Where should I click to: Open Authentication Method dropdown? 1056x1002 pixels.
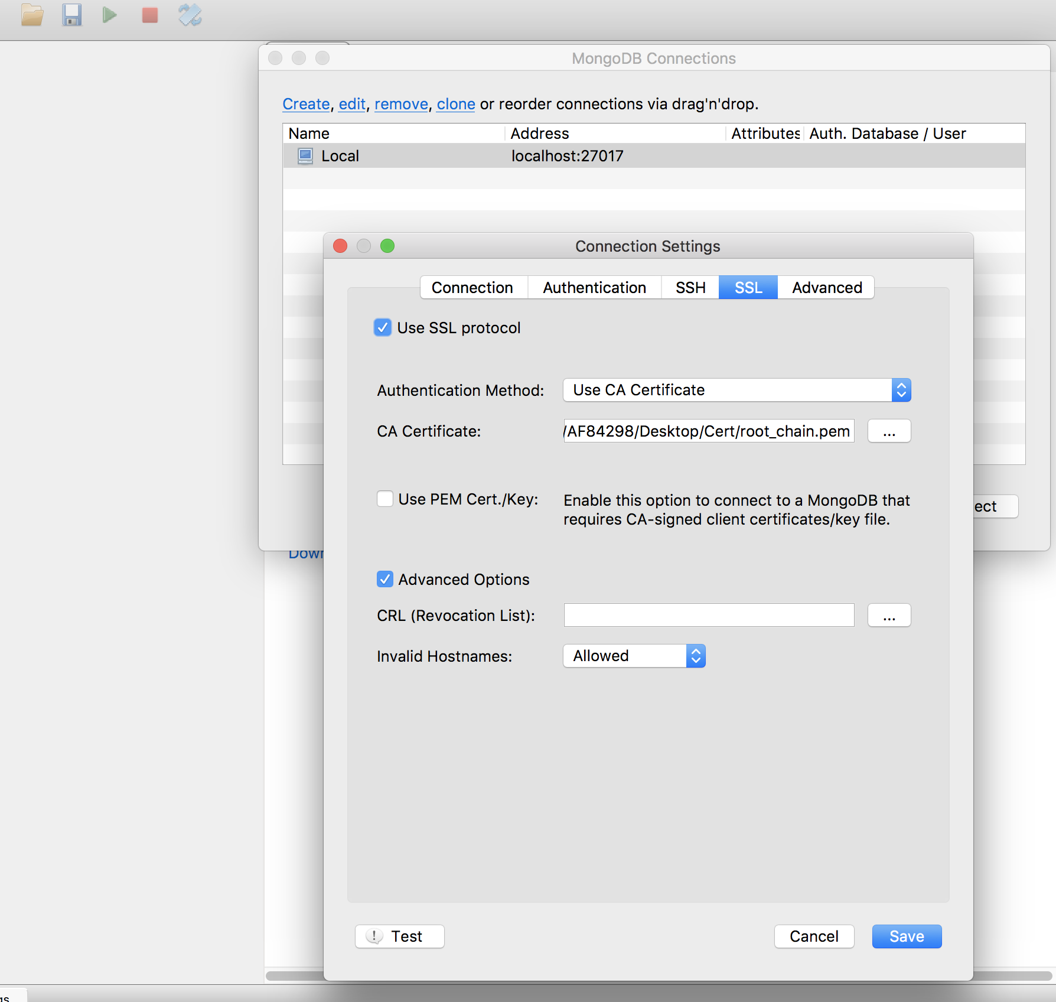(737, 390)
